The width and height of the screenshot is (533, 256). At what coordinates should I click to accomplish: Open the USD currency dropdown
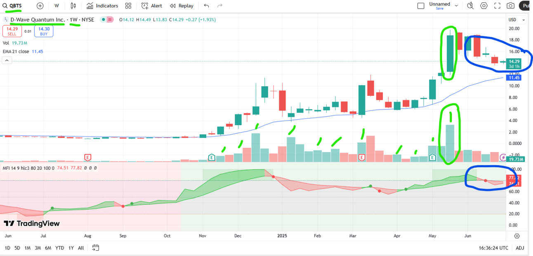[x=516, y=20]
